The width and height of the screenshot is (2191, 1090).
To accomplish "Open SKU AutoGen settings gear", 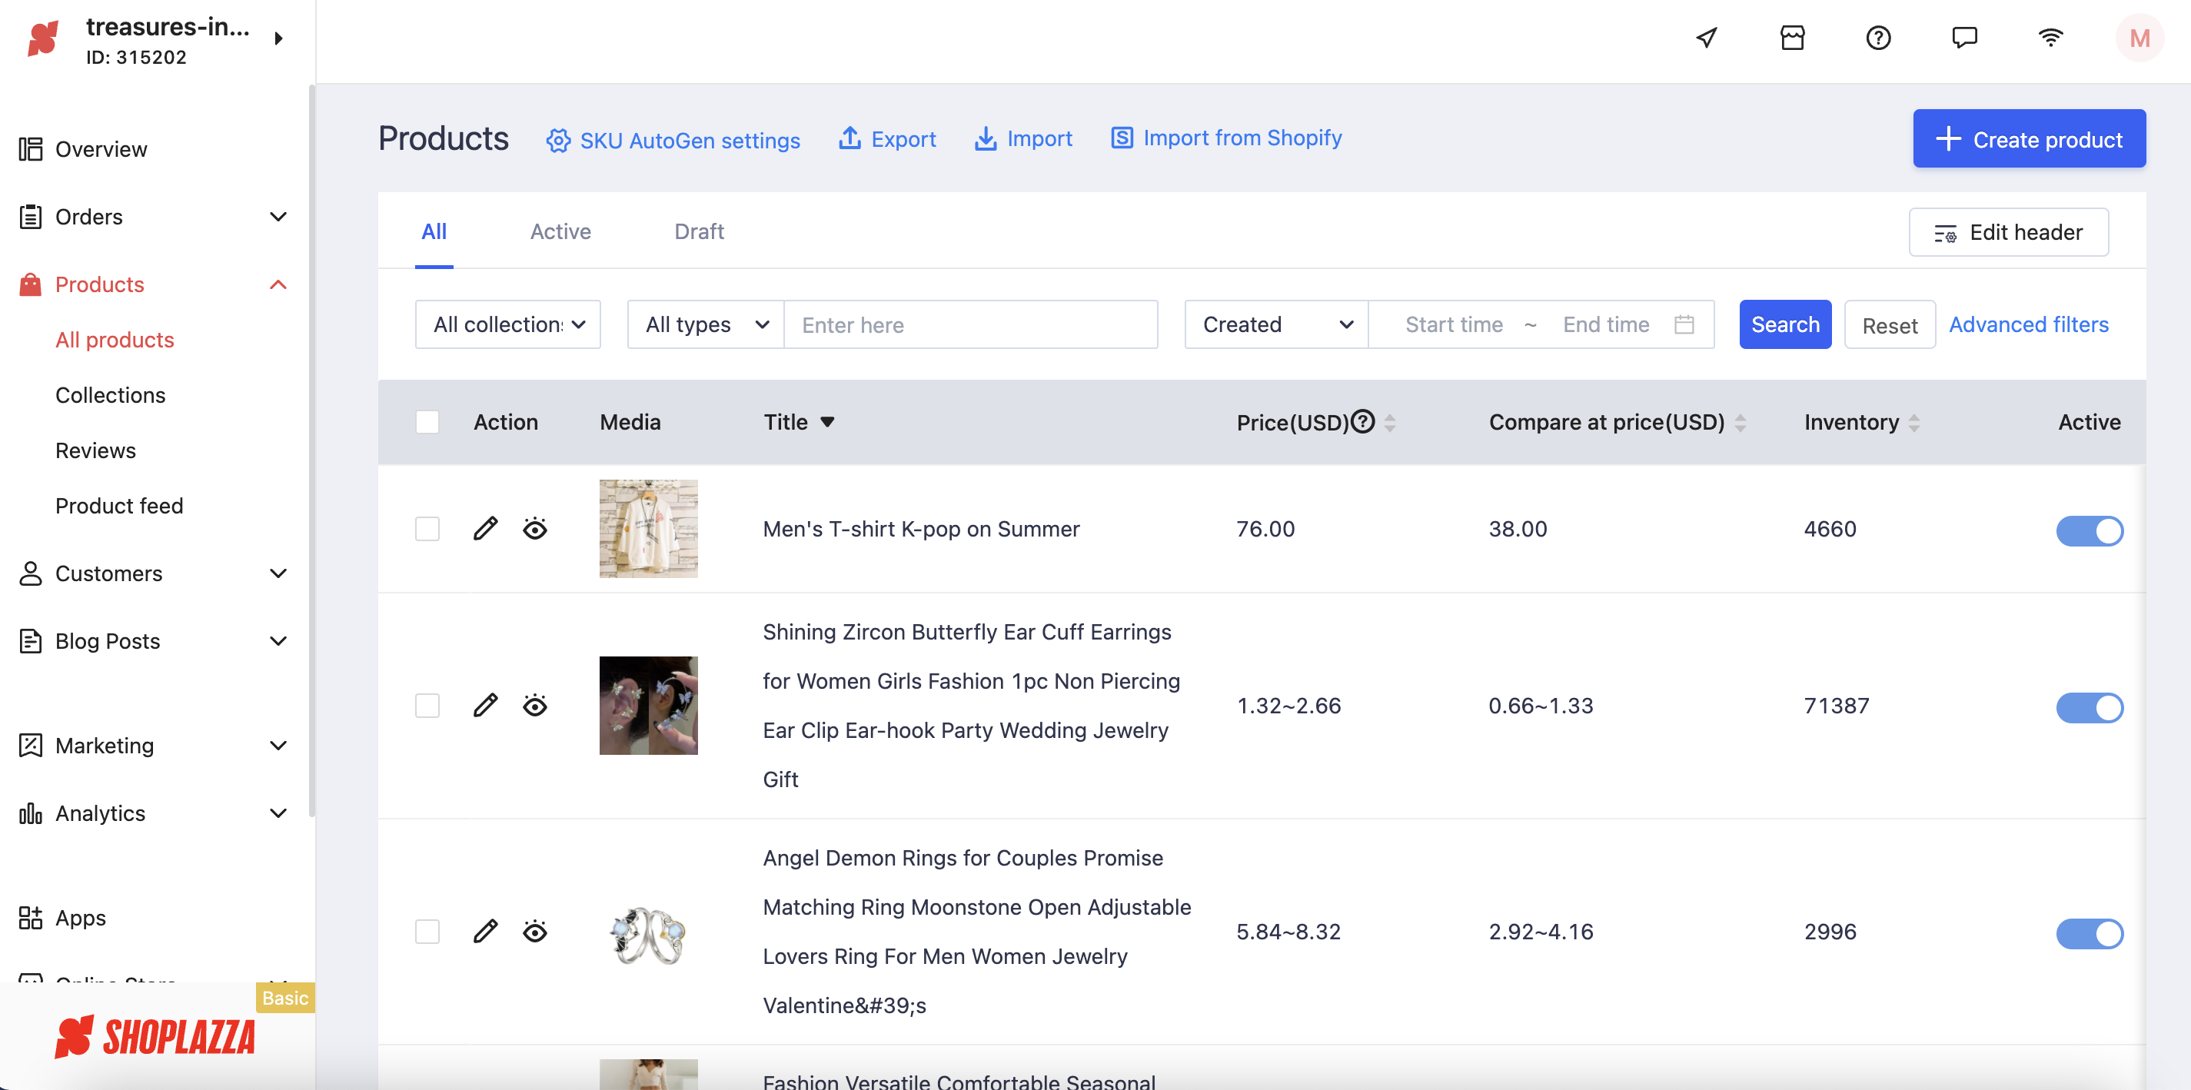I will click(x=558, y=141).
